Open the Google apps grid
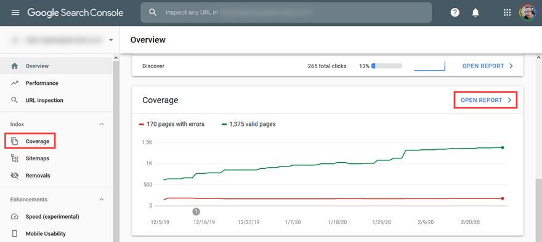Screen dimensions: 542x242 507,13
